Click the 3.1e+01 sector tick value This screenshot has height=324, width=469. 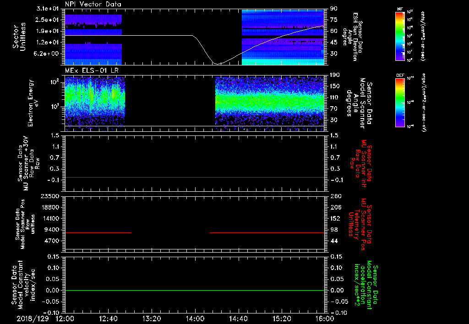(47, 8)
